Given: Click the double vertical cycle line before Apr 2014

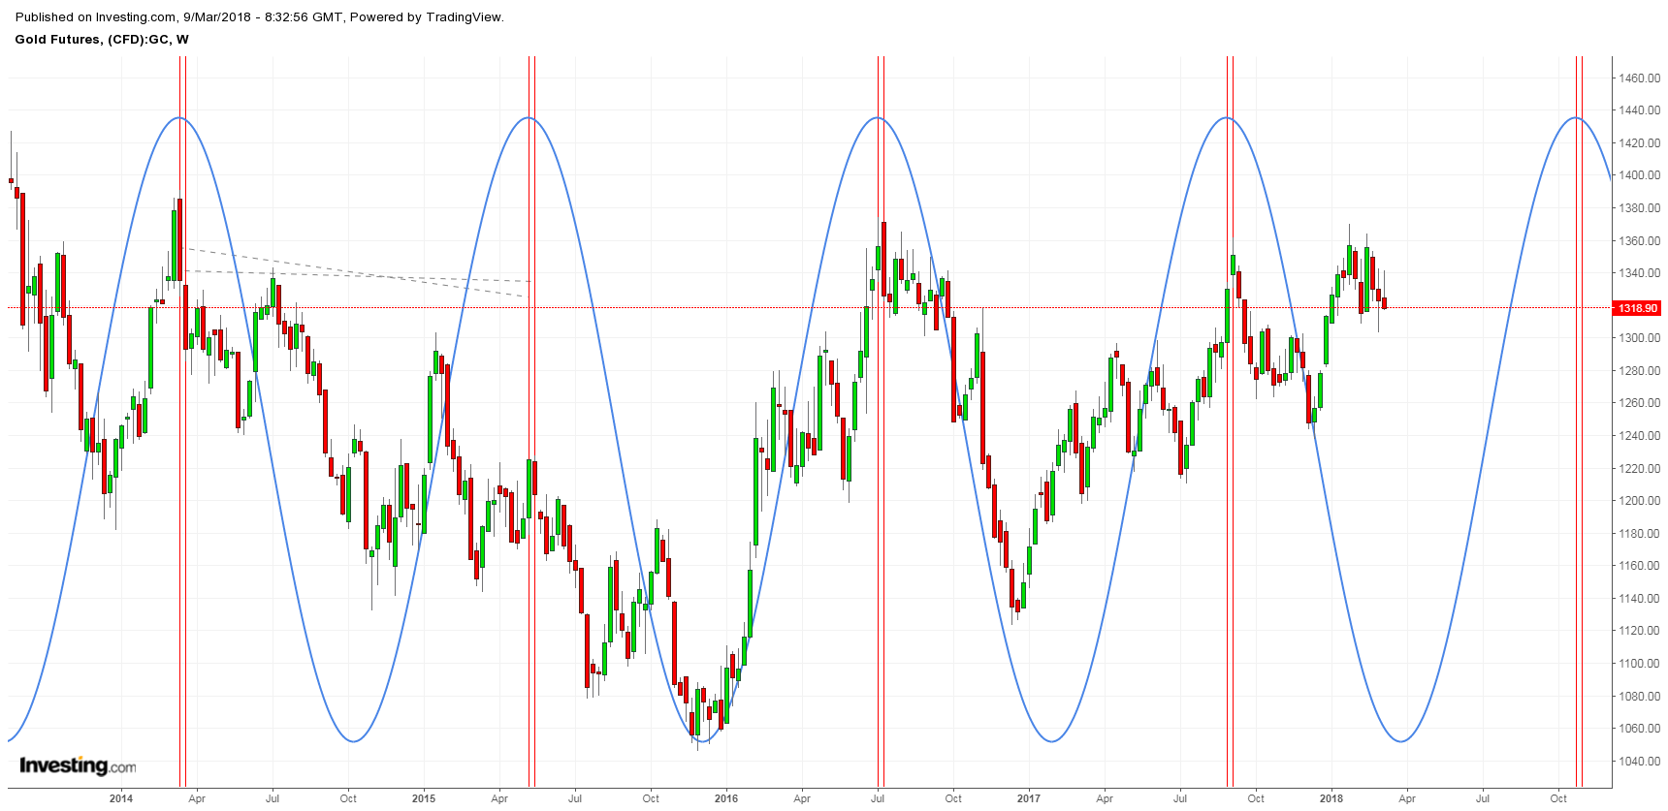Looking at the screenshot, I should 182,421.
